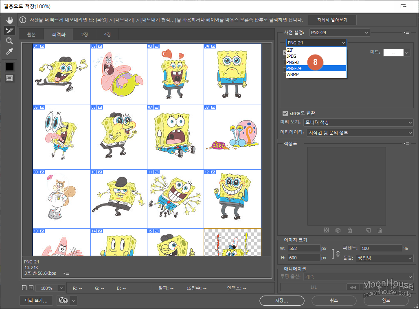The width and height of the screenshot is (419, 309).
Task: Toggle the constrain proportions link icon
Action: pyautogui.click(x=338, y=253)
